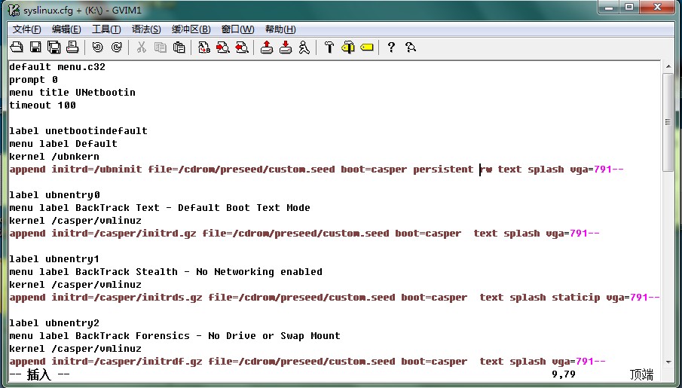This screenshot has width=682, height=388.
Task: Click 'menu label Default' line
Action: point(63,144)
